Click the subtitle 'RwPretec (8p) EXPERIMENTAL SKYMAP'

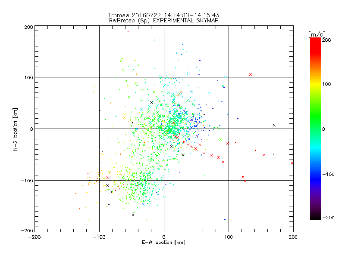coord(164,20)
